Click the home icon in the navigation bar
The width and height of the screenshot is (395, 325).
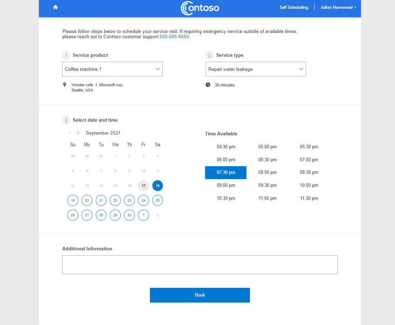coord(55,7)
